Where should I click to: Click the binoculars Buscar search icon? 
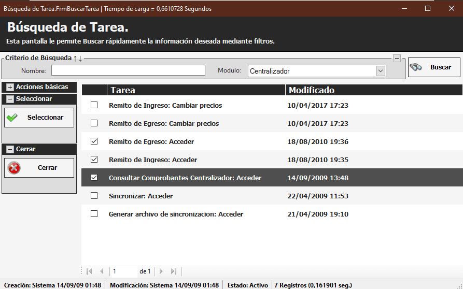[416, 67]
